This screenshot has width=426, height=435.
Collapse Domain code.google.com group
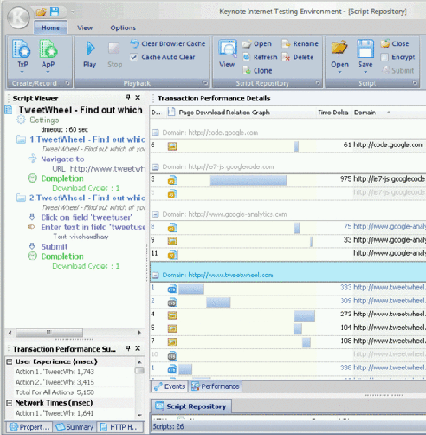click(155, 133)
